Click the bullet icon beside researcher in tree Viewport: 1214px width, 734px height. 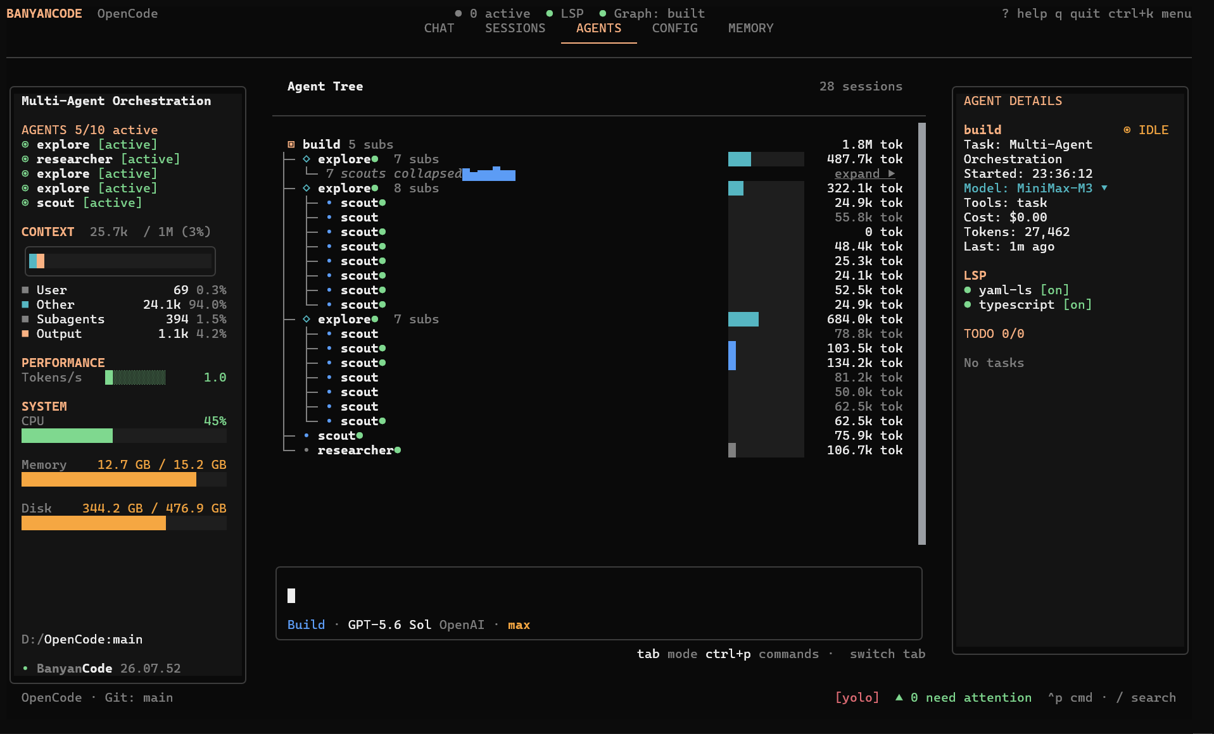307,450
